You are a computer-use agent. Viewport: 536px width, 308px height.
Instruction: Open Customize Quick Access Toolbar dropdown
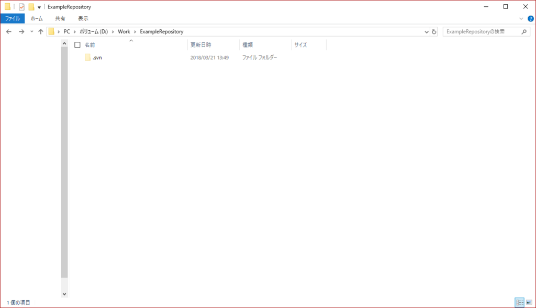point(39,7)
